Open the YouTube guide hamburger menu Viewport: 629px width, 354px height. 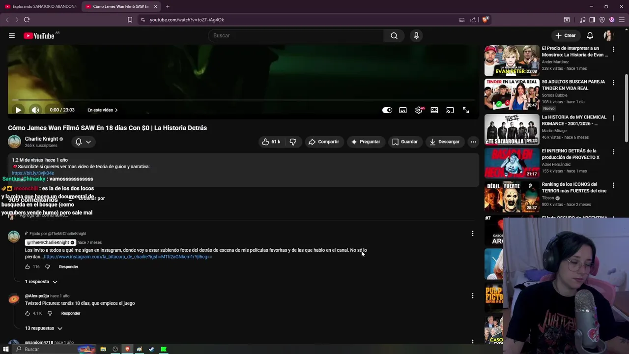click(x=12, y=35)
